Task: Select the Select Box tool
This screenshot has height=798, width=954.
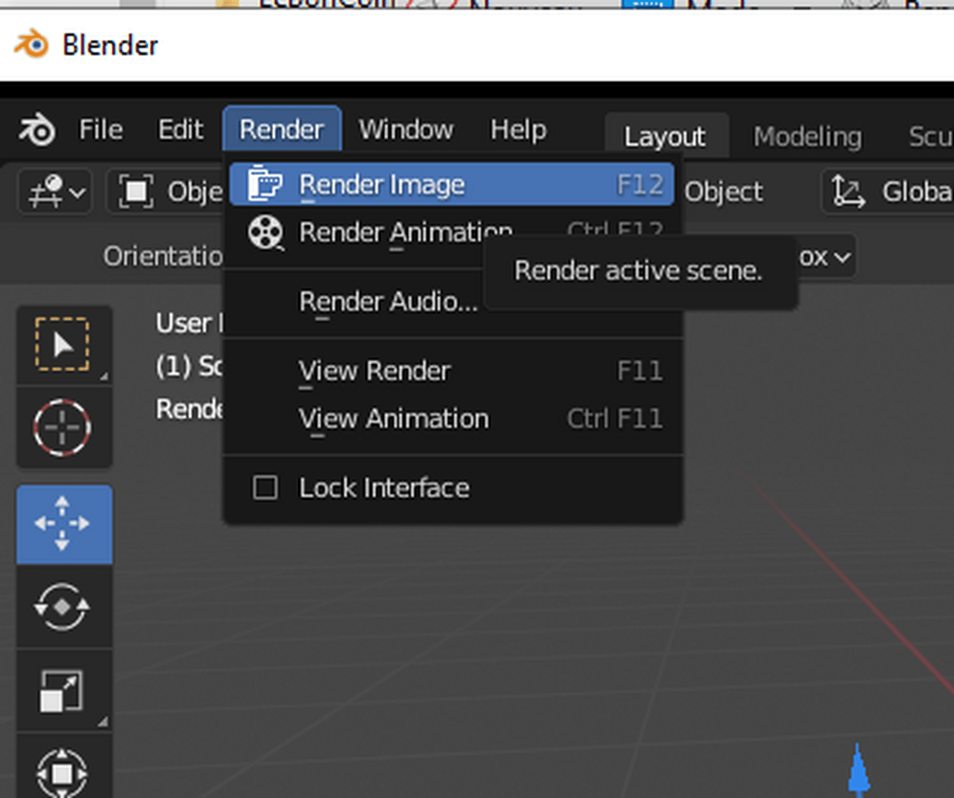Action: pyautogui.click(x=64, y=345)
